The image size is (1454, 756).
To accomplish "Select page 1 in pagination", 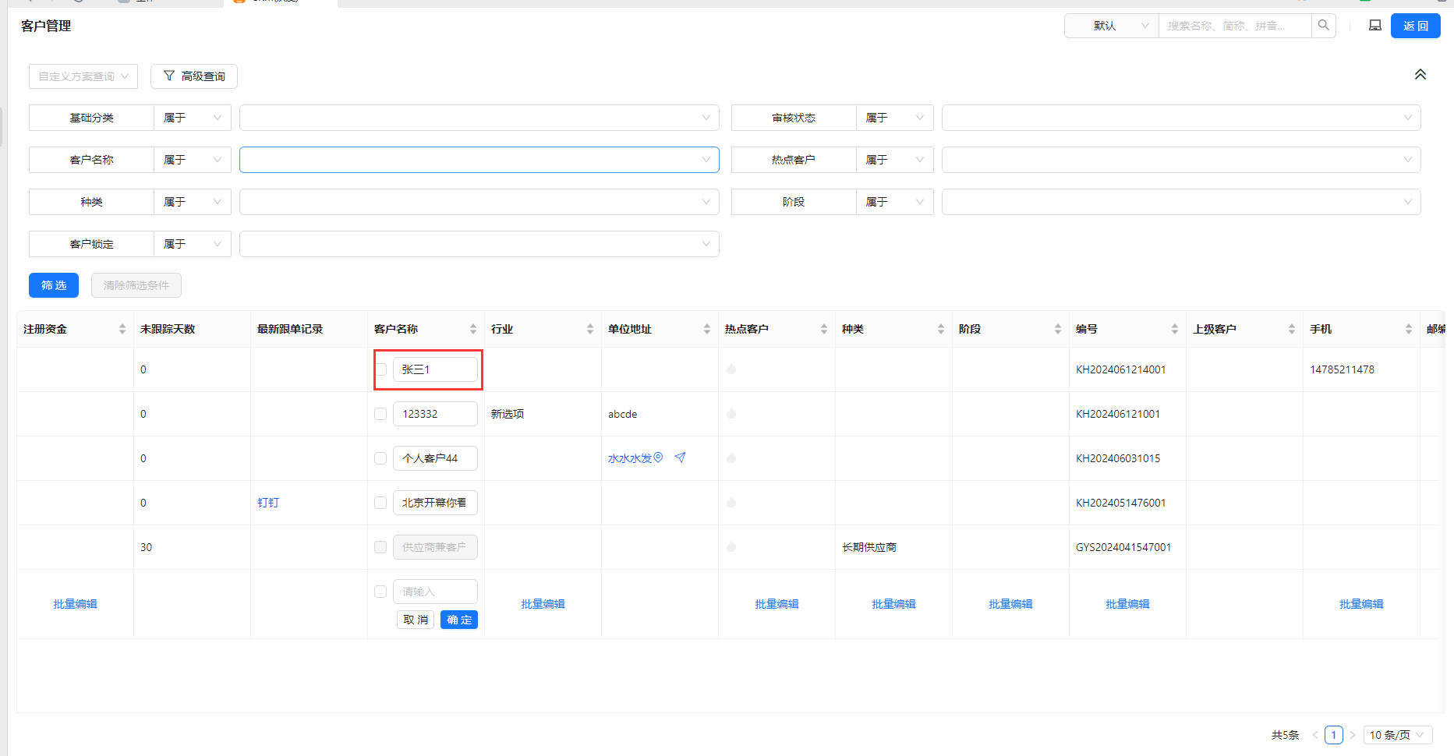I will coord(1334,735).
